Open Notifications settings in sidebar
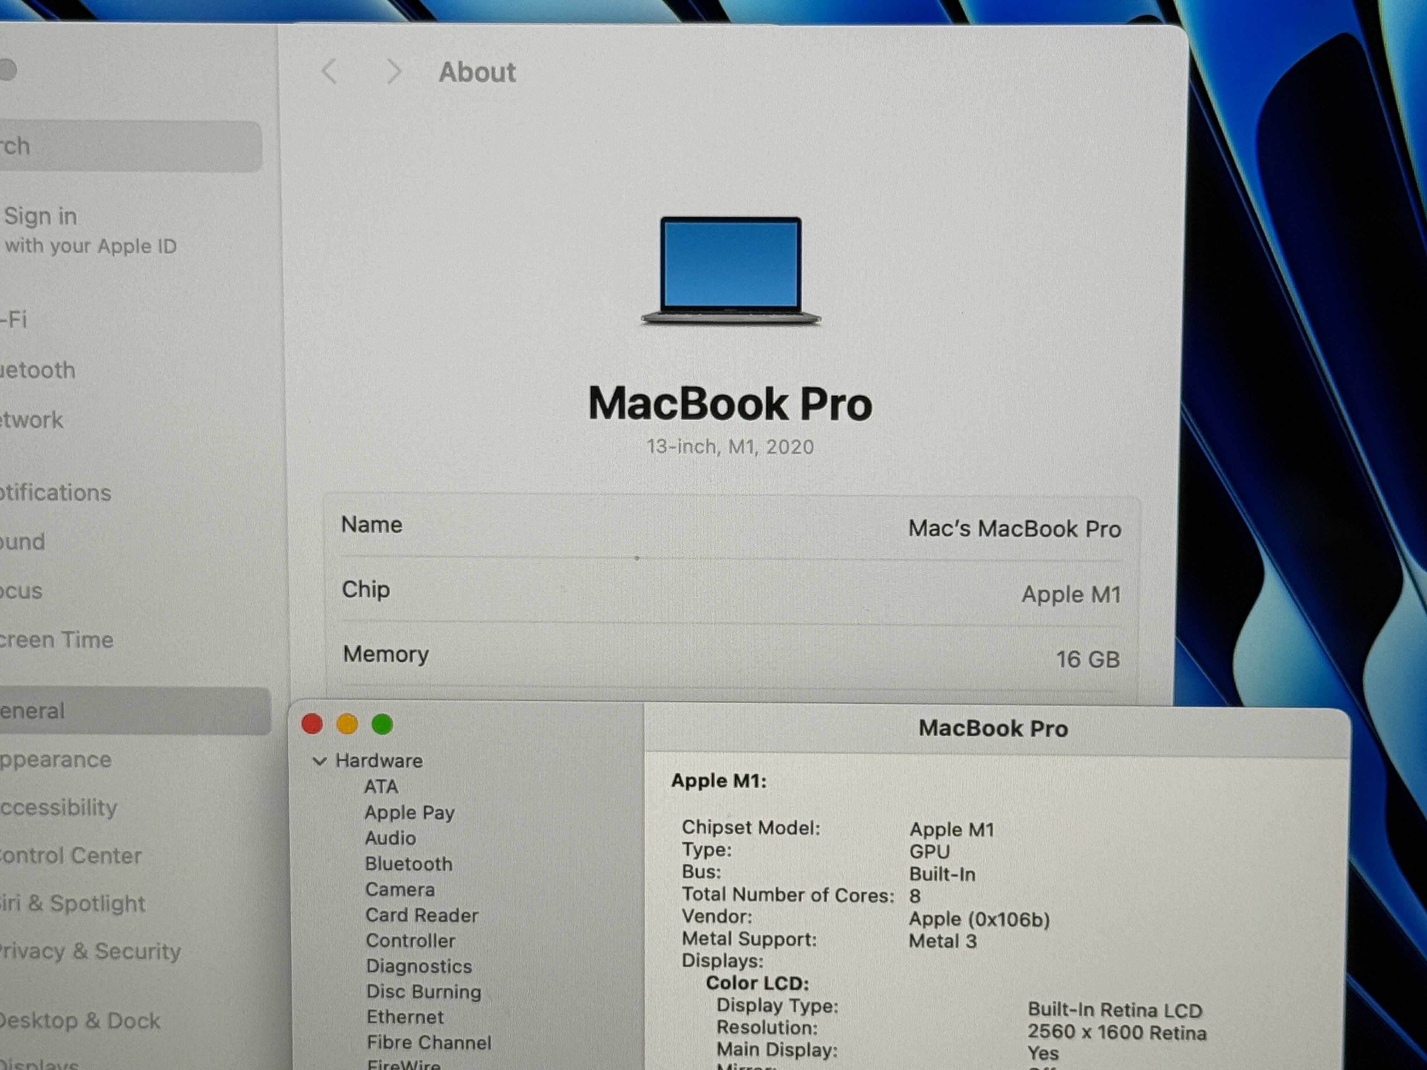Image resolution: width=1427 pixels, height=1070 pixels. click(x=56, y=493)
